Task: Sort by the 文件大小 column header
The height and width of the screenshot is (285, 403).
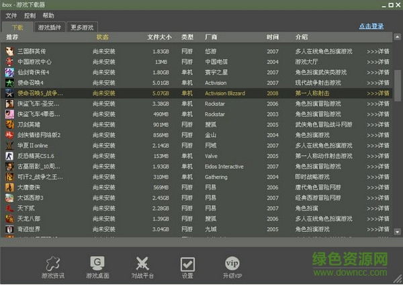Action: 159,37
